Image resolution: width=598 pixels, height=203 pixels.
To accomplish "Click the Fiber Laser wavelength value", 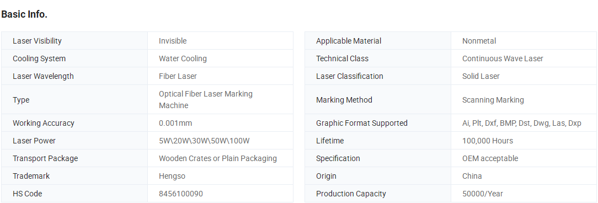I will [178, 76].
